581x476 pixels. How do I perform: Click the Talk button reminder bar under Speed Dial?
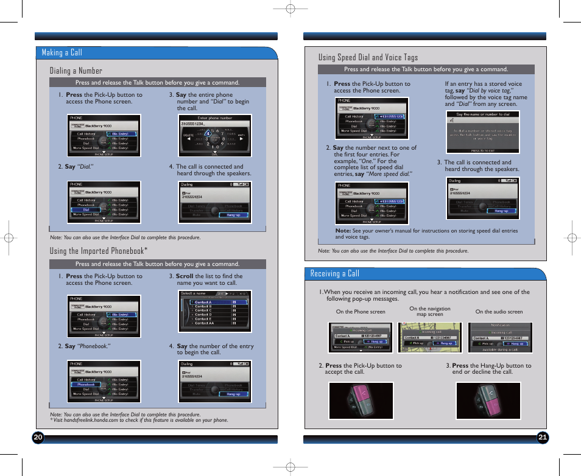pos(426,69)
